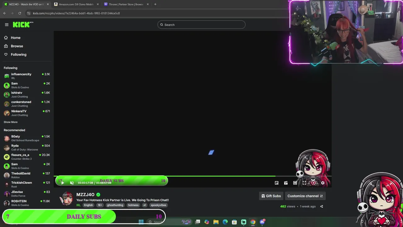This screenshot has width=403, height=227.
Task: Open TheboiiDavid Roblox channel
Action: [27, 175]
